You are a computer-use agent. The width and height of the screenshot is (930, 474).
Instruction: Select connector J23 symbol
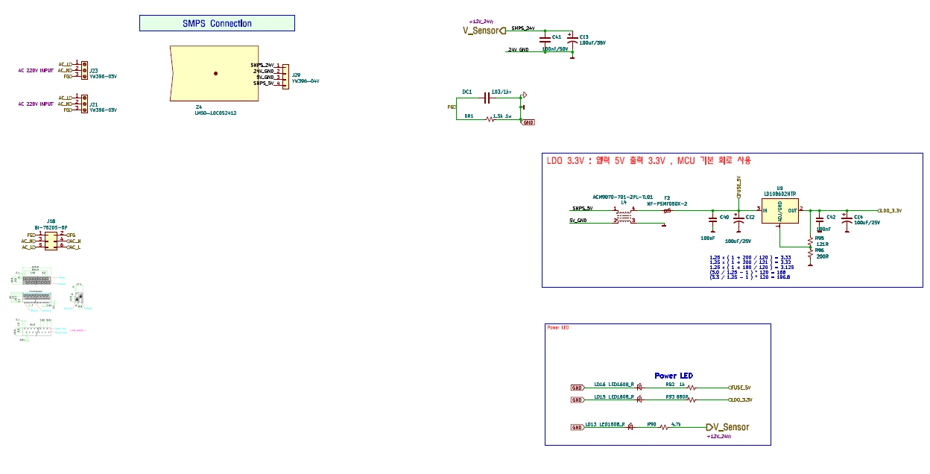(85, 70)
